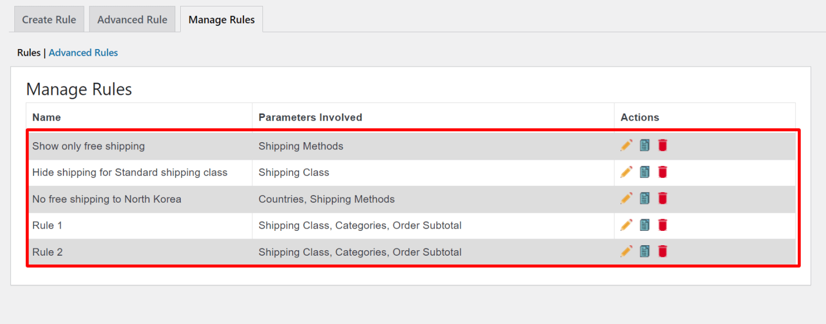Viewport: 826px width, 324px height.
Task: Delete the 'Hide shipping for Standard shipping class' rule
Action: [x=662, y=172]
